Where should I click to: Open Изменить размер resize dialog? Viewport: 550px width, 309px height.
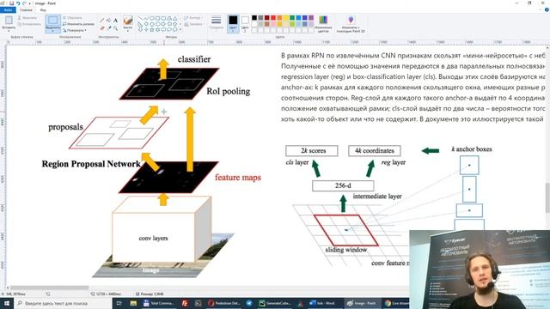pos(78,24)
